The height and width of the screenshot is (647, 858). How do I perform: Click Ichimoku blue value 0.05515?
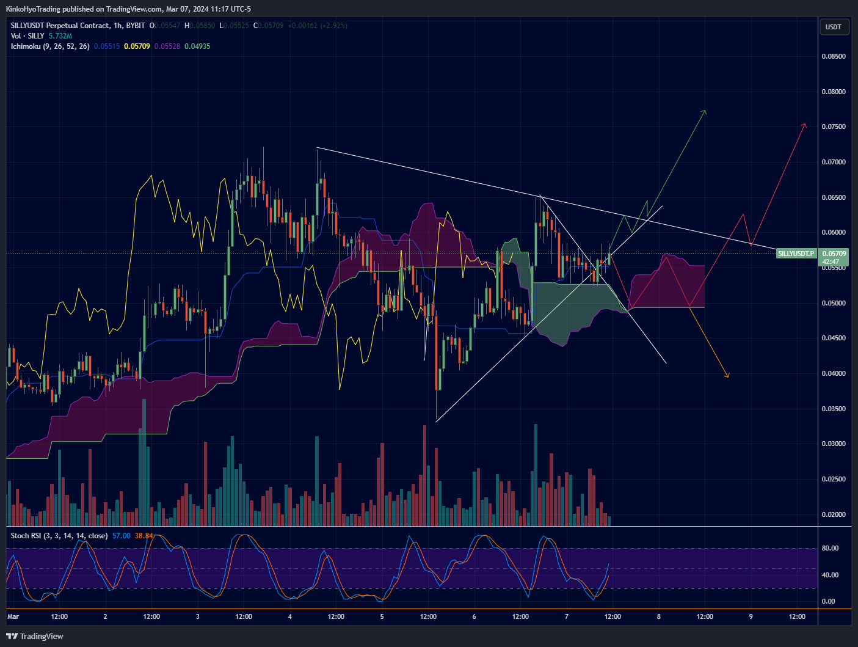pyautogui.click(x=107, y=46)
